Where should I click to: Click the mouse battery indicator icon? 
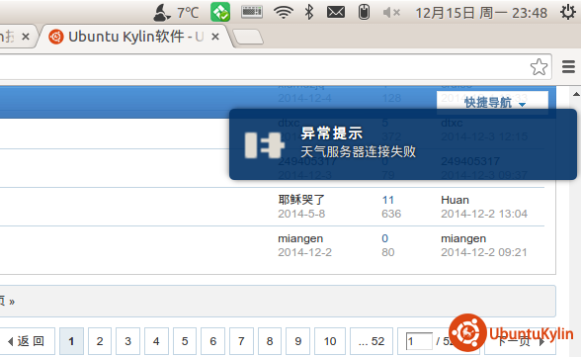coord(364,12)
